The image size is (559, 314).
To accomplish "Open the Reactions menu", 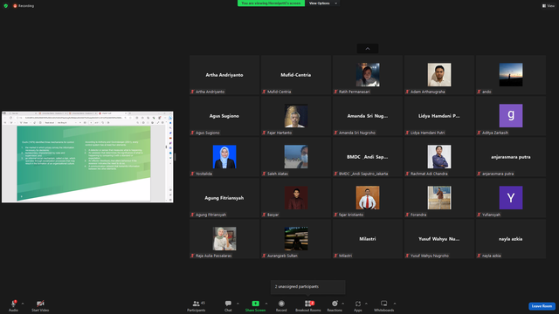I will (335, 305).
